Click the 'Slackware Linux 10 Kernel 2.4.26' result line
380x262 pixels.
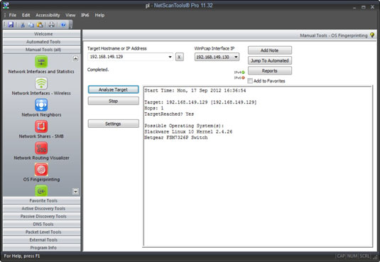[188, 131]
